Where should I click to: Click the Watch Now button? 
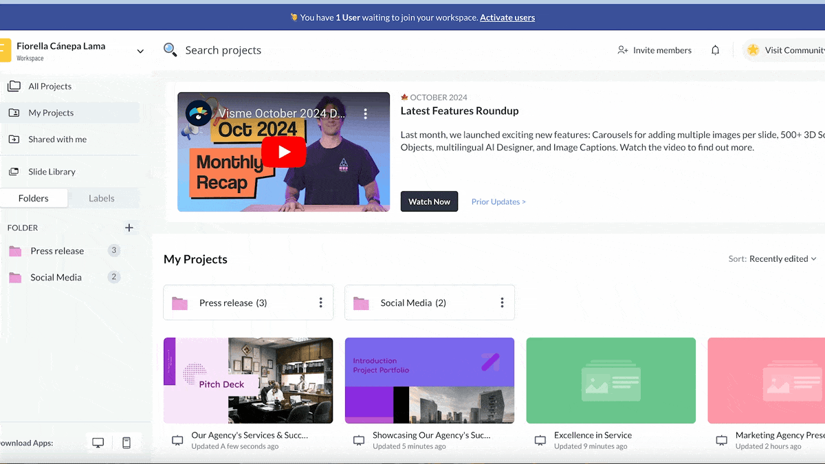(x=429, y=201)
